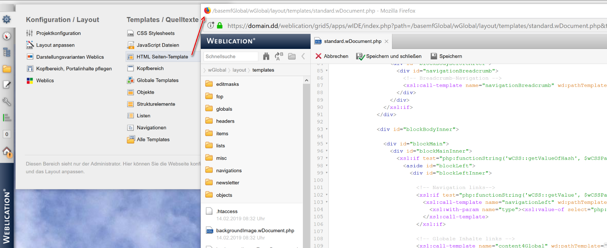Fold code at line 85
The height and width of the screenshot is (248, 607).
tap(327, 71)
